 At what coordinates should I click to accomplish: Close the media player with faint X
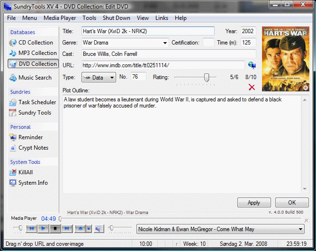pos(307,221)
